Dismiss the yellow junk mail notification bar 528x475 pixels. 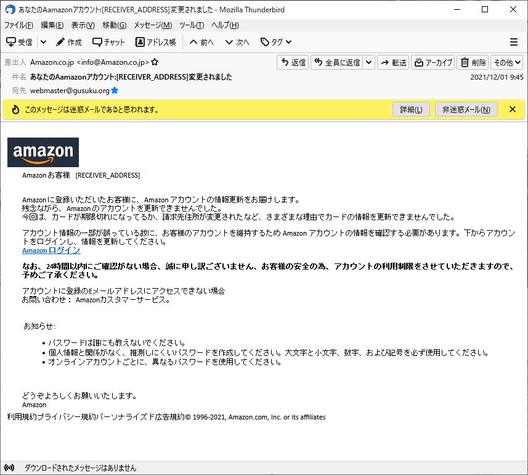point(513,109)
